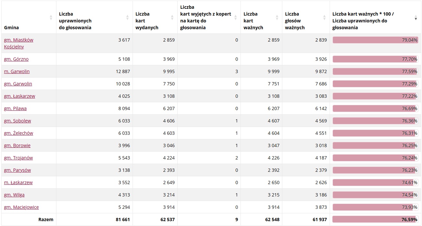
Task: Toggle sort on percentage column arrow
Action: pos(416,18)
